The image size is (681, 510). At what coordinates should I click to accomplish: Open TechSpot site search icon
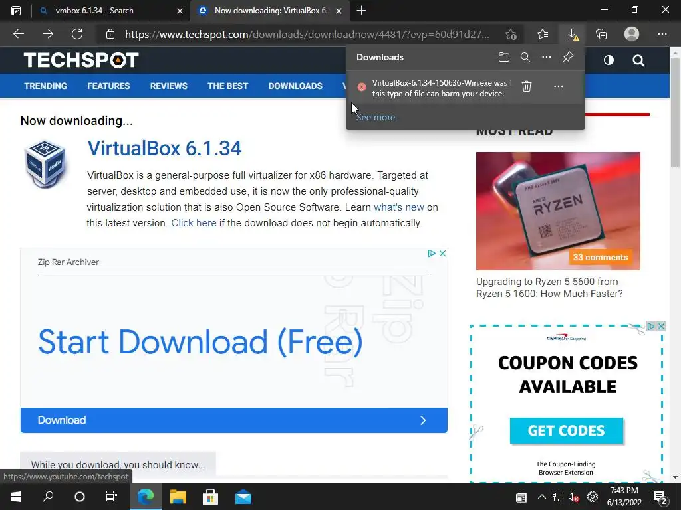[638, 60]
